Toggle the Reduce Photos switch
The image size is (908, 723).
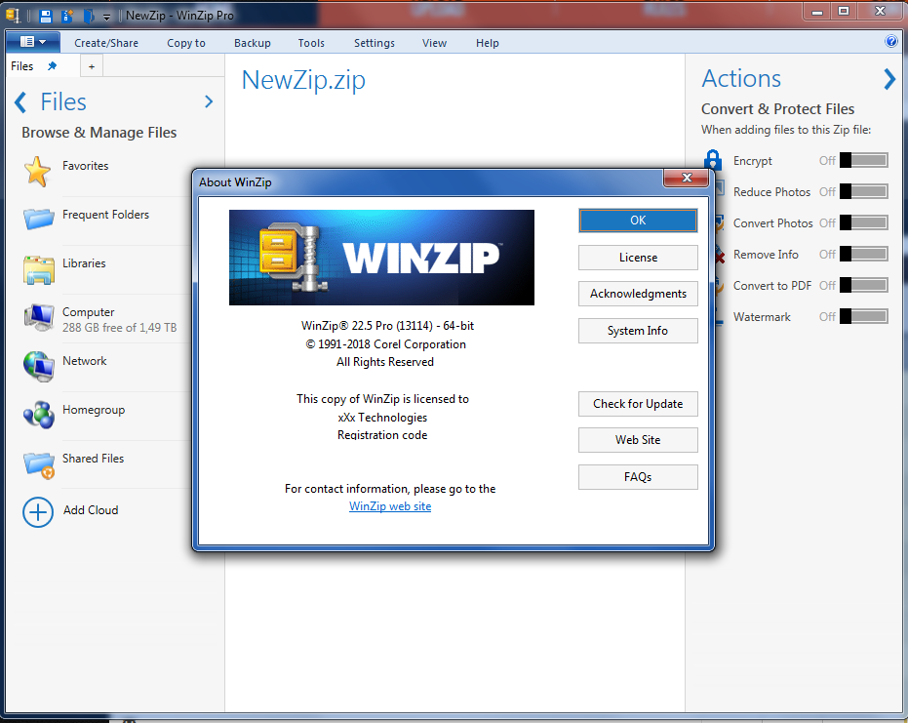[863, 191]
